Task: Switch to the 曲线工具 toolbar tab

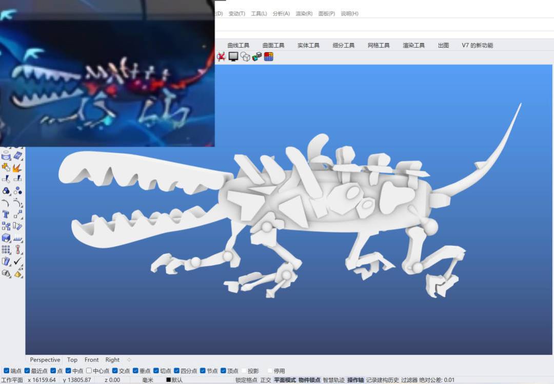Action: click(239, 45)
